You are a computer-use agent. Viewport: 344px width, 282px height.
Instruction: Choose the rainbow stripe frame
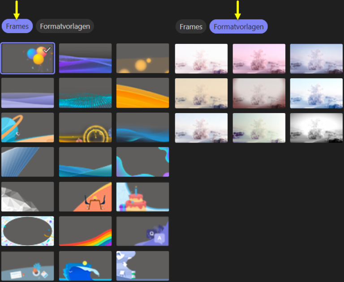pyautogui.click(x=85, y=231)
